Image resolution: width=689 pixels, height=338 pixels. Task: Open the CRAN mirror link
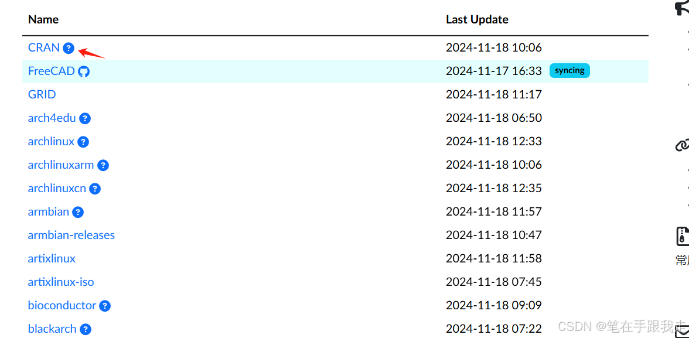(x=44, y=48)
